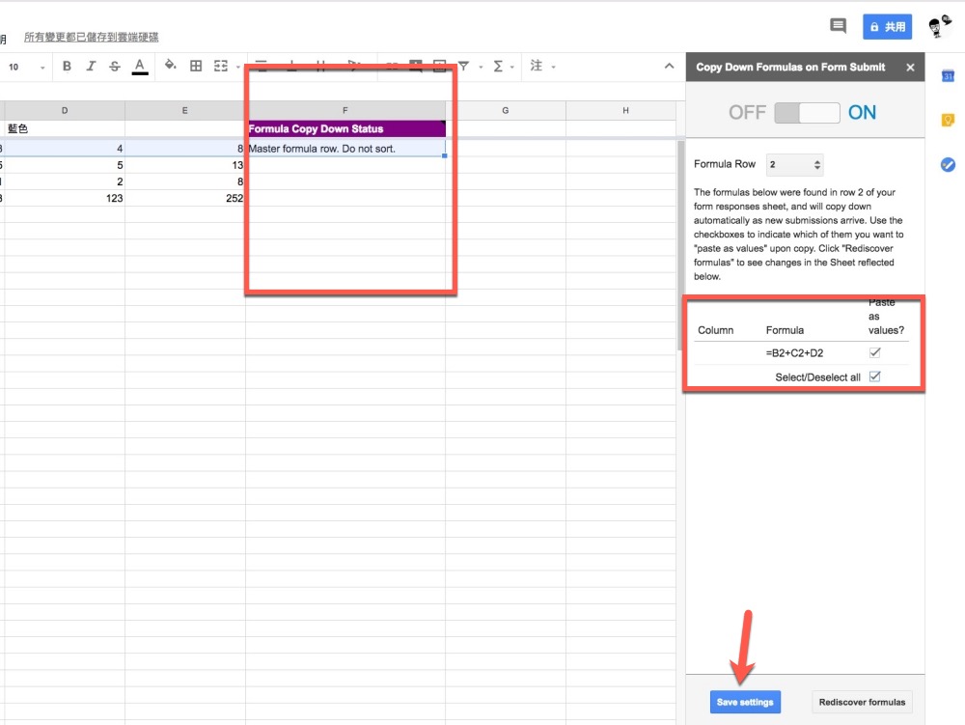Image resolution: width=965 pixels, height=725 pixels.
Task: Select Formula Copy Down Status cell
Action: coord(345,128)
